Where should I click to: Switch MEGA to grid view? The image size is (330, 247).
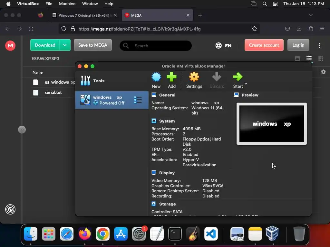point(321,59)
